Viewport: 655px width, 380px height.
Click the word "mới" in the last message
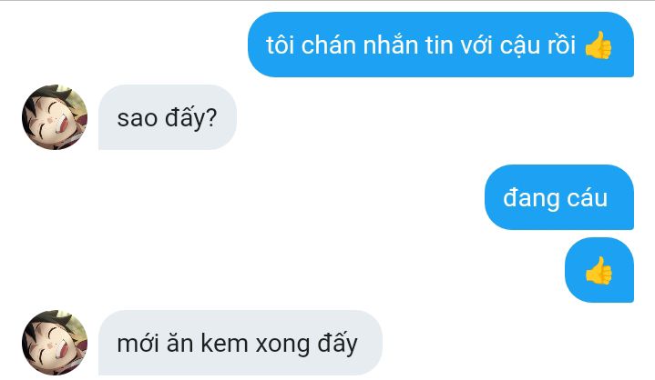138,344
